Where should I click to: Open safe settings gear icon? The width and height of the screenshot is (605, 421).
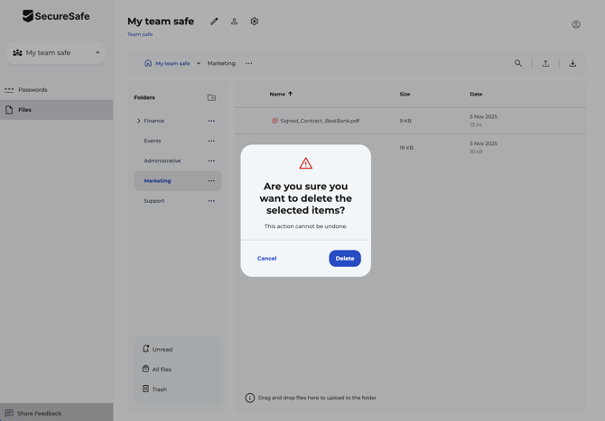pos(254,22)
